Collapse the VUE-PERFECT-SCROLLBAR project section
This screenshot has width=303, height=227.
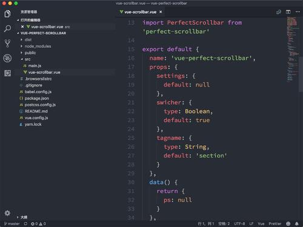click(18, 33)
